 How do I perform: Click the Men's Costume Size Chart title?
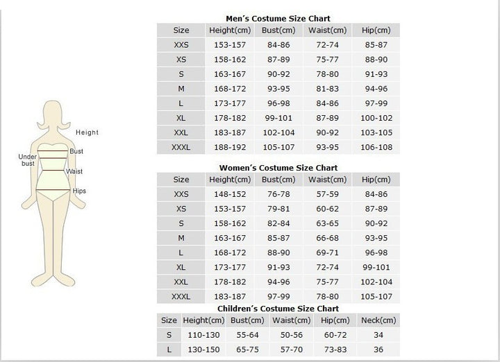(278, 18)
